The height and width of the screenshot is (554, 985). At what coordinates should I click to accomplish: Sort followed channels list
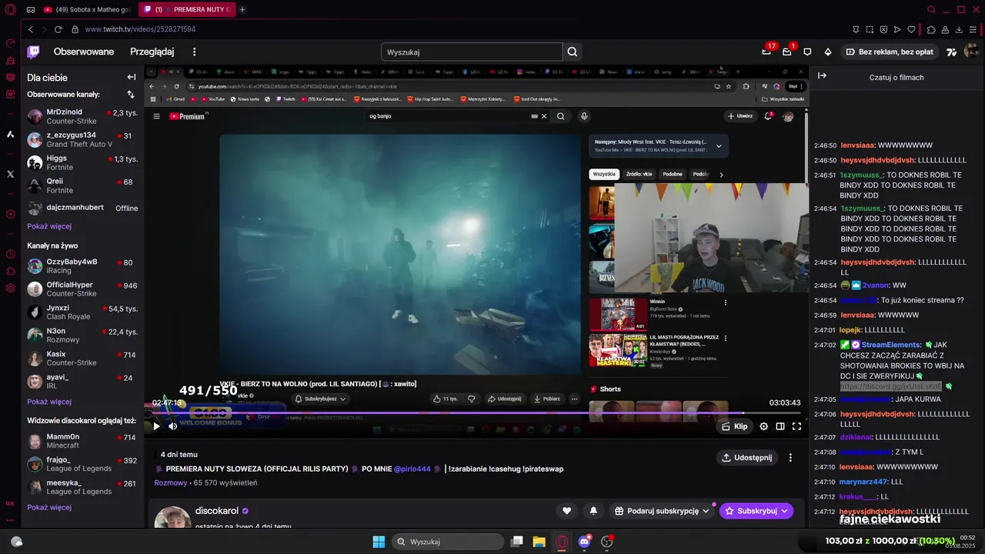coord(131,95)
